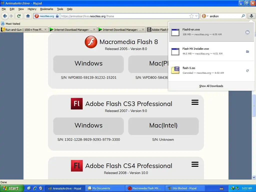Click the Adobe Flash CS3 Fl logo

[77, 104]
